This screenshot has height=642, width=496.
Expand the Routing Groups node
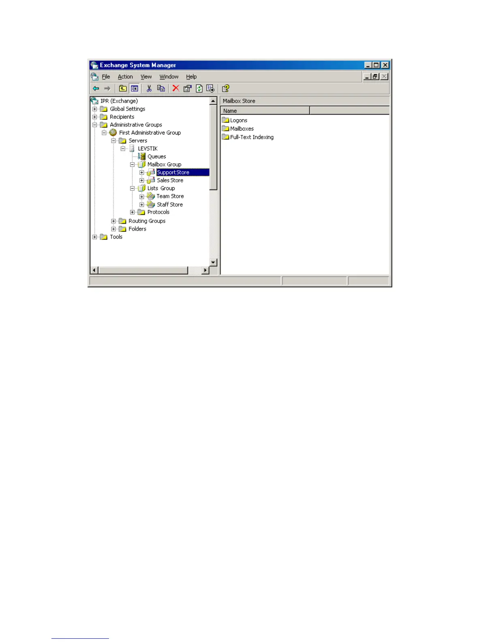pos(113,221)
